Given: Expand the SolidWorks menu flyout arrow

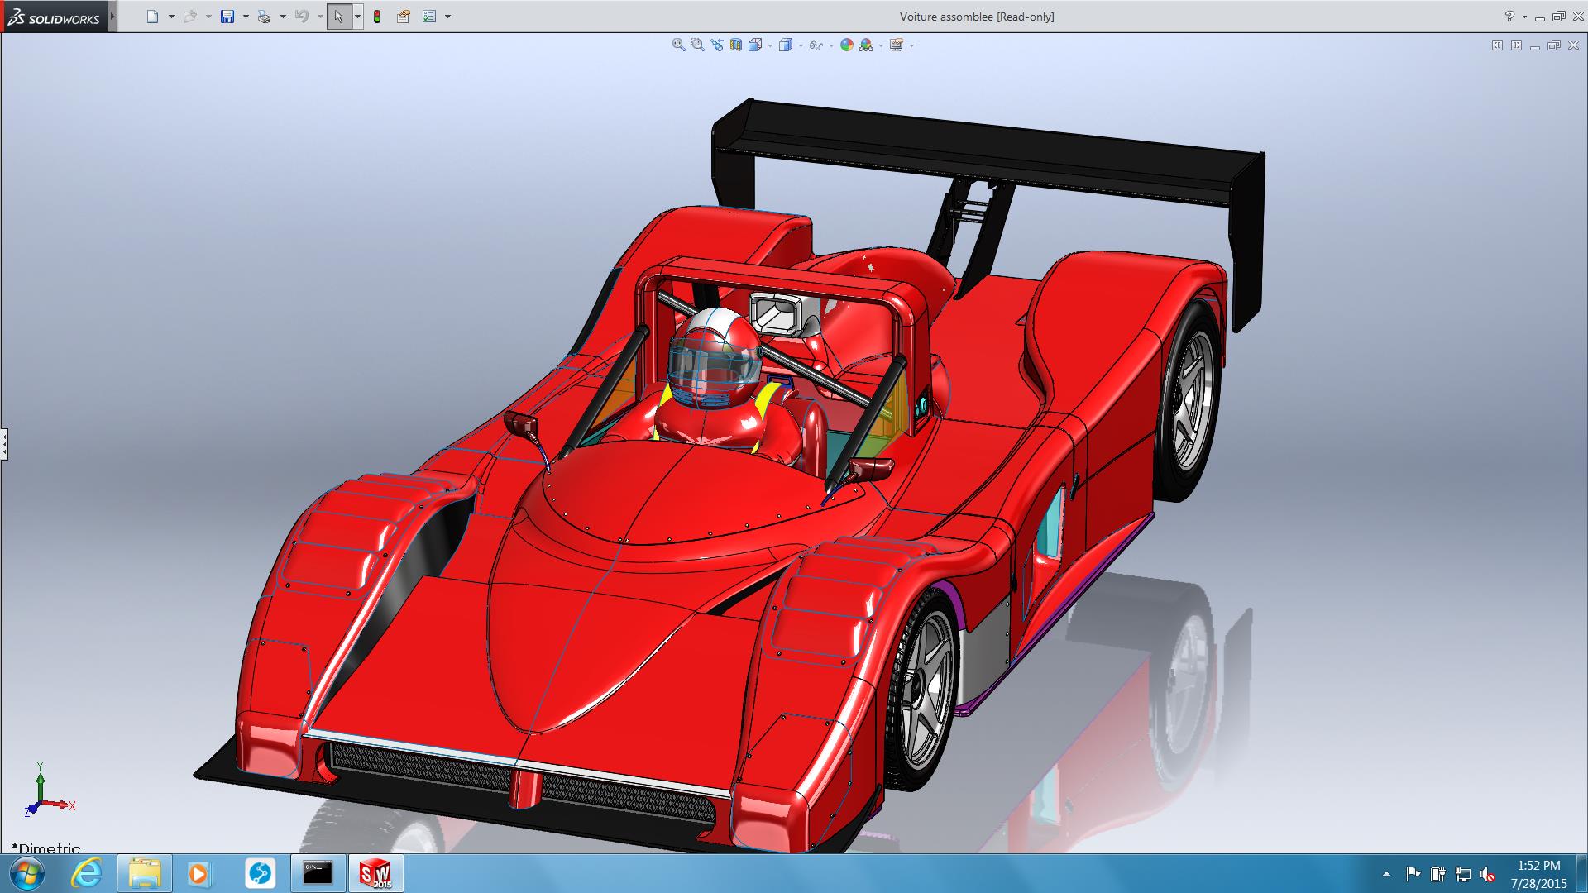Looking at the screenshot, I should tap(112, 17).
